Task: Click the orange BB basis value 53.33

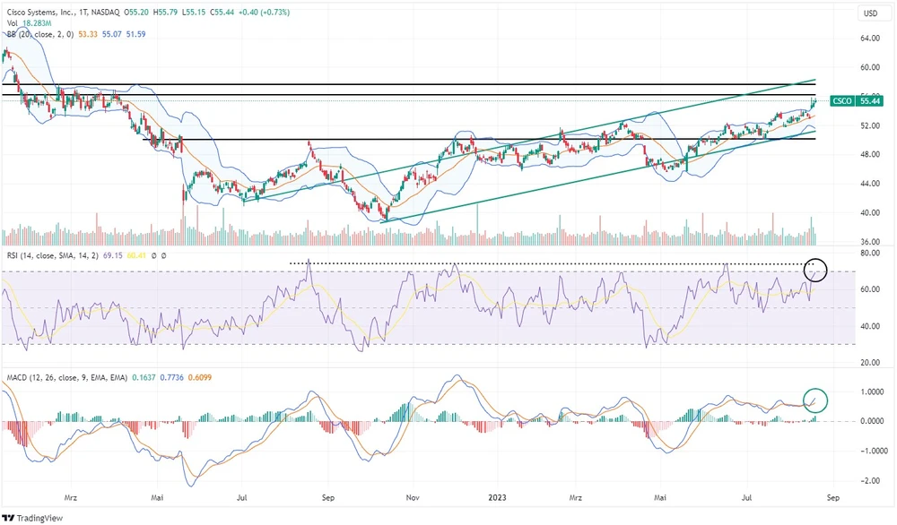Action: 89,33
